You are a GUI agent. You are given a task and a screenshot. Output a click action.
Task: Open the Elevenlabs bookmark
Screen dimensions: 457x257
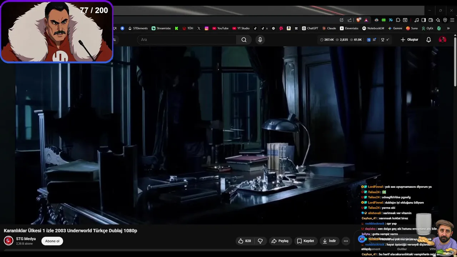(x=349, y=28)
